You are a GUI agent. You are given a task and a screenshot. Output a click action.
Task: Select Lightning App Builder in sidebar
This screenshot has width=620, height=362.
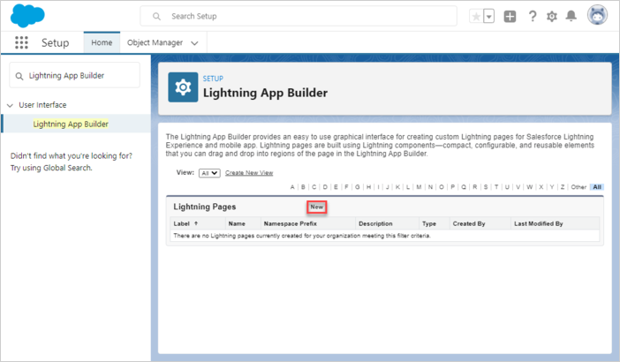(x=71, y=124)
